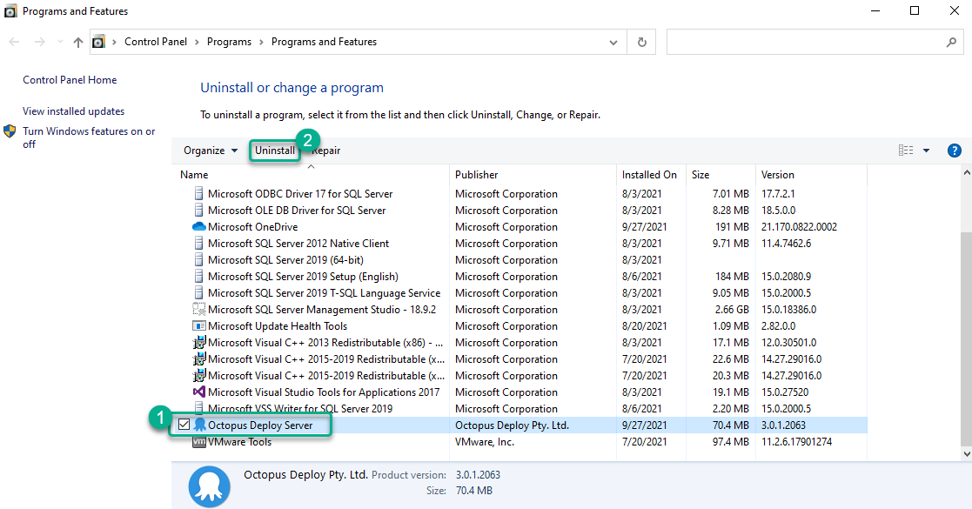972x509 pixels.
Task: Click the up one level arrow
Action: [77, 41]
